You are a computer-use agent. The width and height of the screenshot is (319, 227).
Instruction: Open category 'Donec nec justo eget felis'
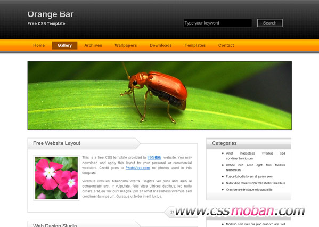pos(255,167)
